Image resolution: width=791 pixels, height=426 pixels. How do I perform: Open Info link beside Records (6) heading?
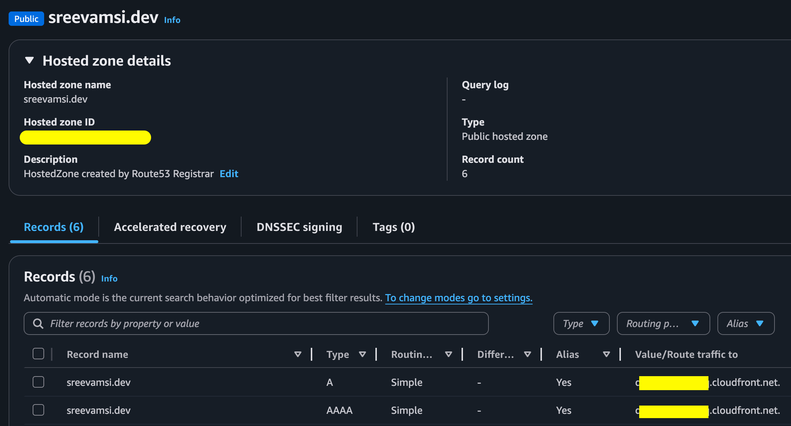pyautogui.click(x=109, y=279)
